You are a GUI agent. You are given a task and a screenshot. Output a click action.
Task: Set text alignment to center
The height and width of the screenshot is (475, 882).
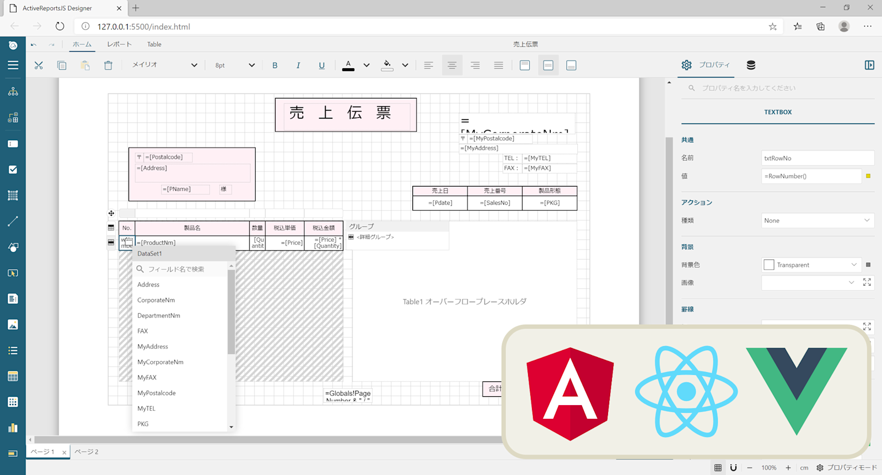pyautogui.click(x=452, y=65)
